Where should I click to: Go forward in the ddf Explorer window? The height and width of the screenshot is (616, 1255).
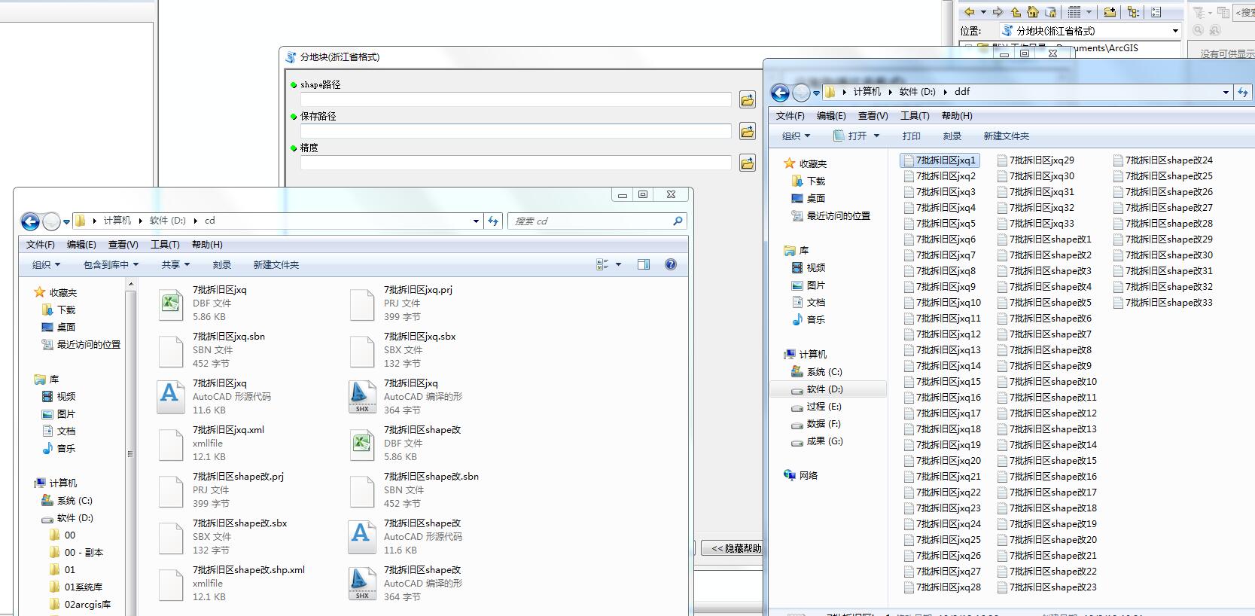point(801,93)
